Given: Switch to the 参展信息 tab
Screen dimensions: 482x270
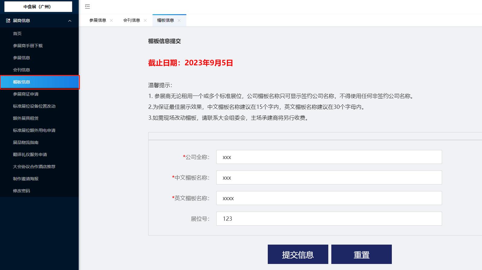Looking at the screenshot, I should coord(97,21).
